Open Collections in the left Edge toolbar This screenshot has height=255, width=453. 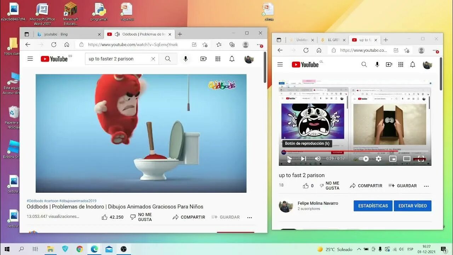[x=232, y=45]
